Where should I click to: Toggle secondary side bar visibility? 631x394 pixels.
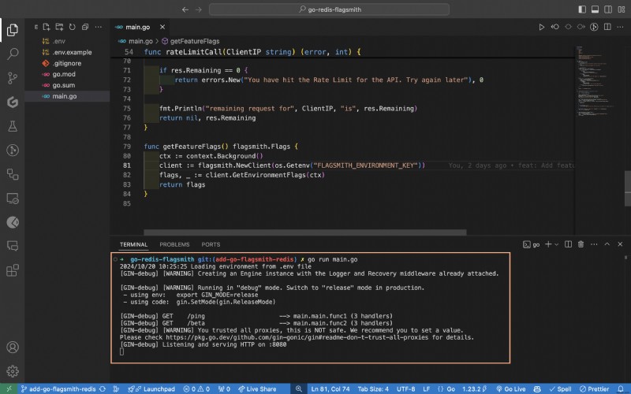(608, 9)
